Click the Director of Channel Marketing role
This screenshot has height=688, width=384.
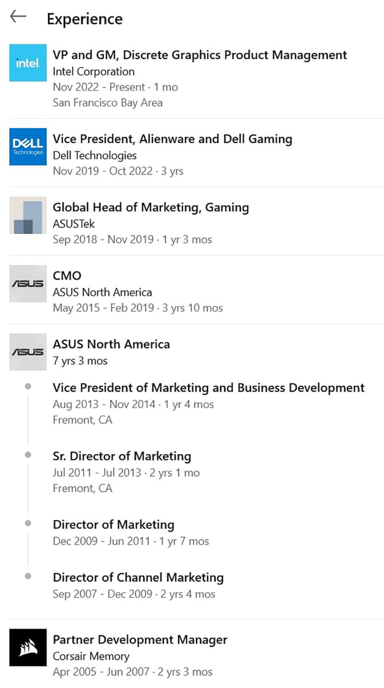point(138,577)
